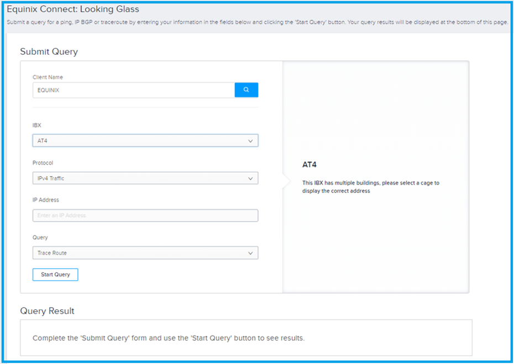Focus the Client Name field containing EQUINIX
This screenshot has height=364, width=514.
pos(134,90)
